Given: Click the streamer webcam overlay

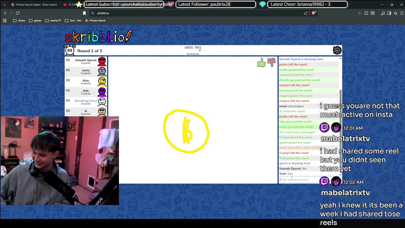Looking at the screenshot, I should [x=59, y=161].
